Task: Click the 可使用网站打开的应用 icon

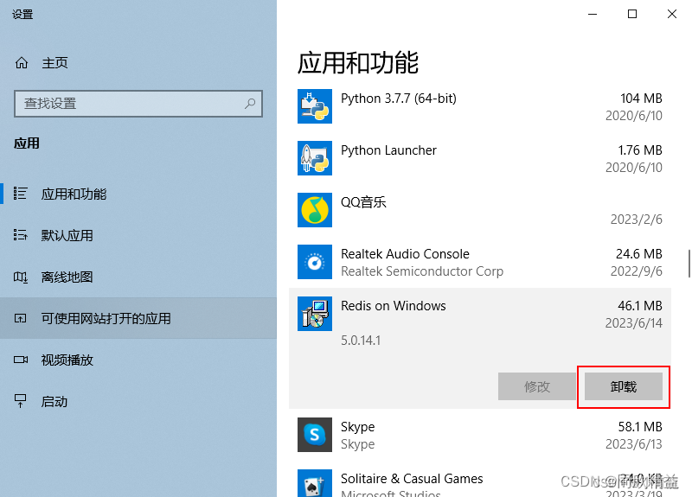Action: click(20, 318)
